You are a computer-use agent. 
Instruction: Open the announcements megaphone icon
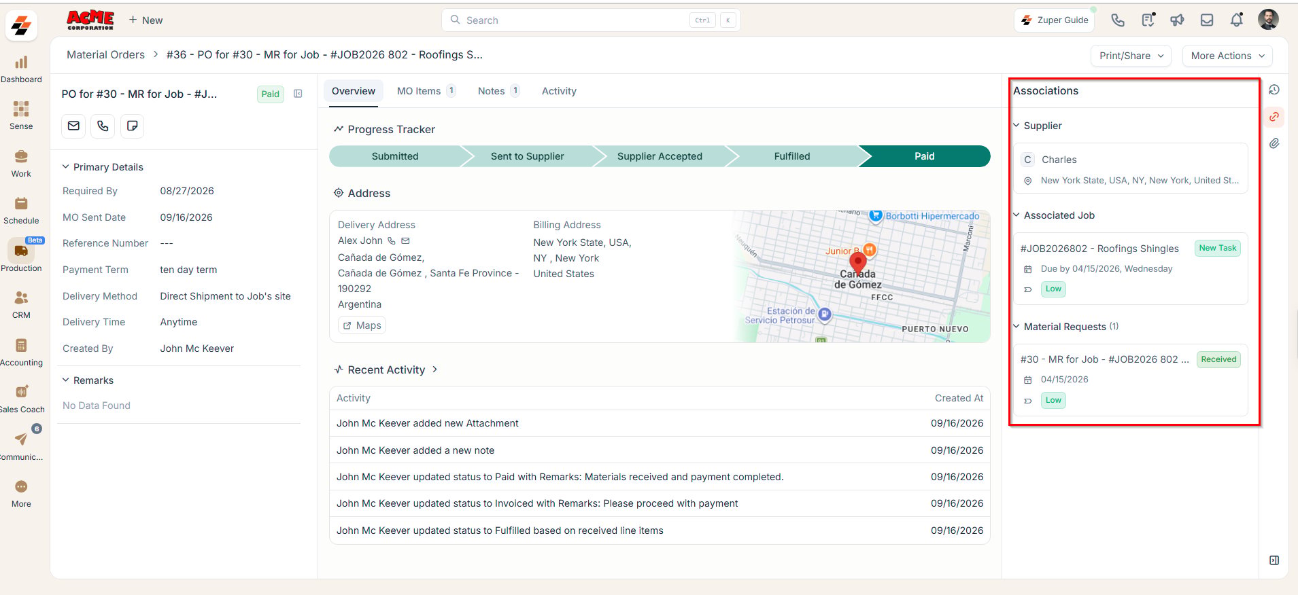[1178, 20]
